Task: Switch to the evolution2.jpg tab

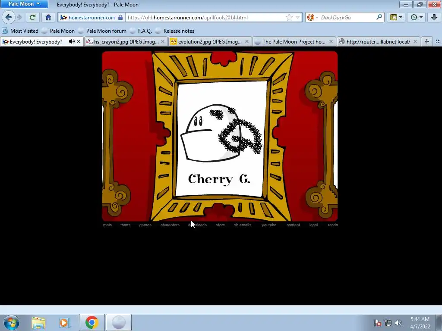Action: coord(210,42)
